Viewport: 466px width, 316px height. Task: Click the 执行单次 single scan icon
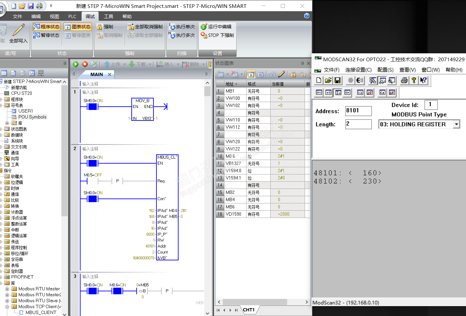coord(182,27)
